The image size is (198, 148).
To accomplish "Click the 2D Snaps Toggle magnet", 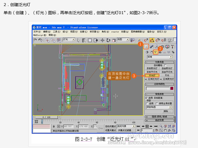I will [146, 40].
